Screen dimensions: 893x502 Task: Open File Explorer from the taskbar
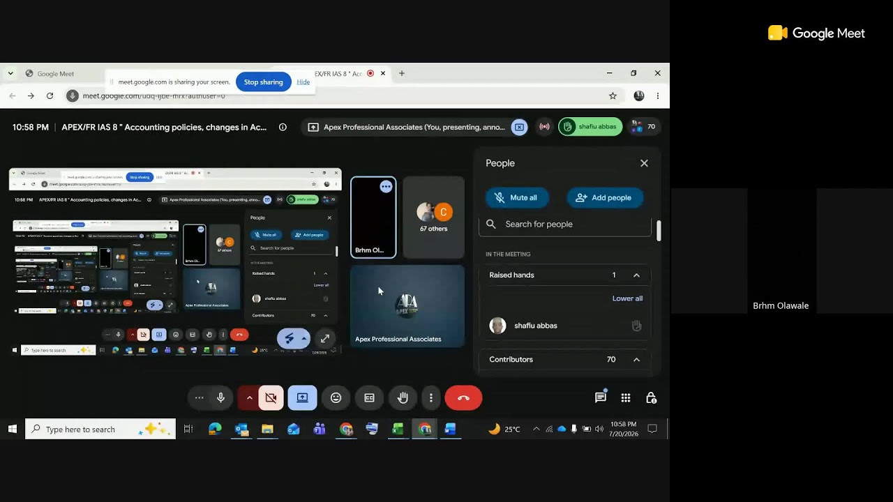[x=267, y=429]
